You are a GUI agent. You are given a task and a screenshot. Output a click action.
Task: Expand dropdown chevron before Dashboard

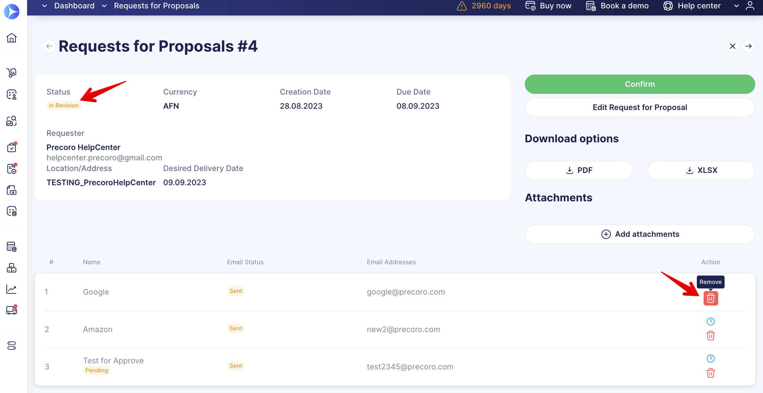click(45, 6)
